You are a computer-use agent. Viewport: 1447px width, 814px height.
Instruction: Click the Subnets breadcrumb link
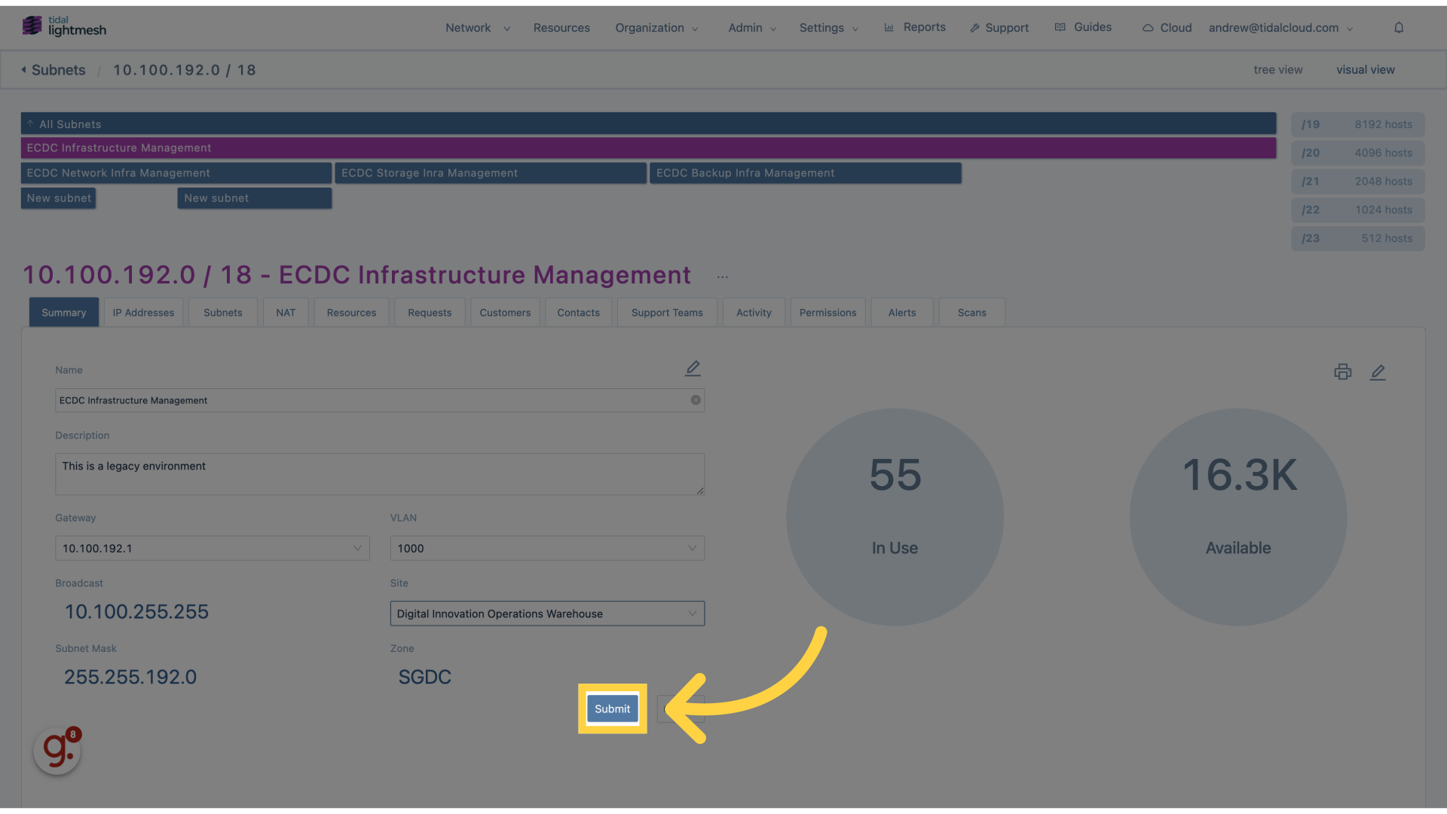point(58,70)
